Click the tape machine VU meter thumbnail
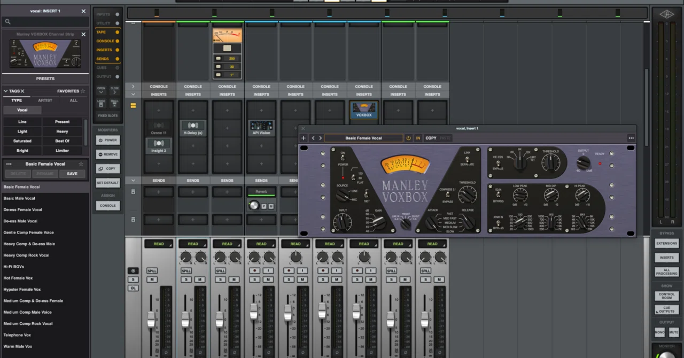The image size is (684, 358). (227, 36)
